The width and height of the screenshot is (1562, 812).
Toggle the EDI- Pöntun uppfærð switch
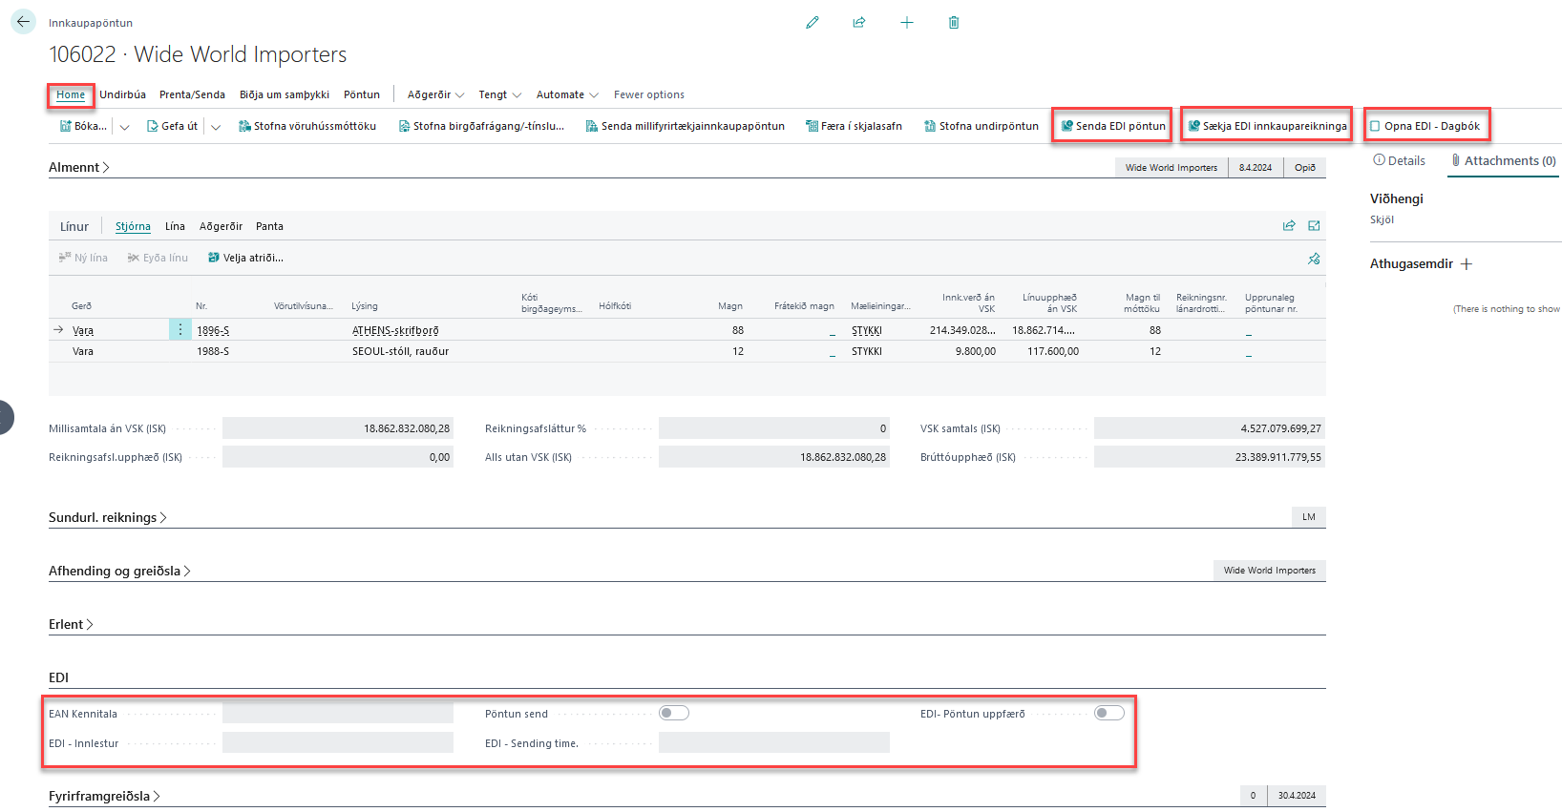(1109, 713)
